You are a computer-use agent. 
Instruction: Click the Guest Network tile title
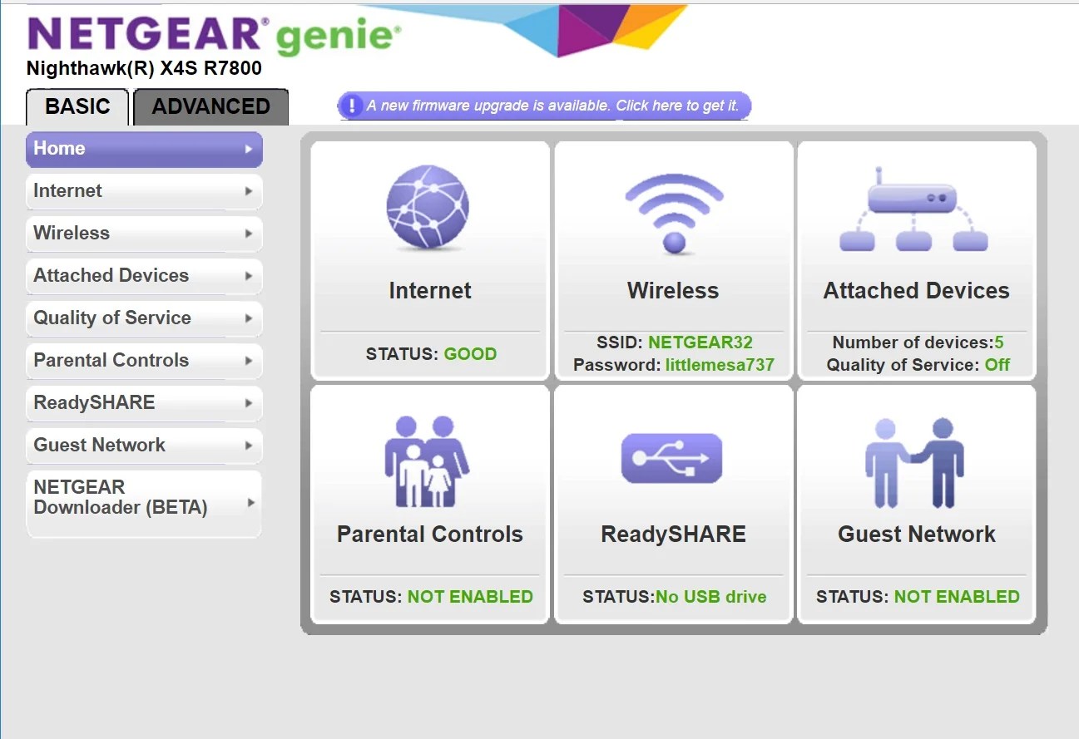coord(917,535)
